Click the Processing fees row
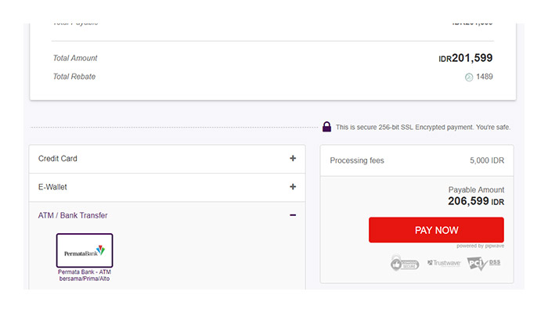This screenshot has width=548, height=313. [416, 160]
